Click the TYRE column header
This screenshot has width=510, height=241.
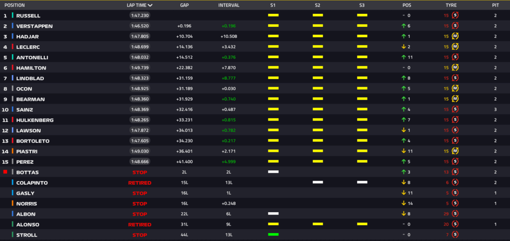(451, 5)
